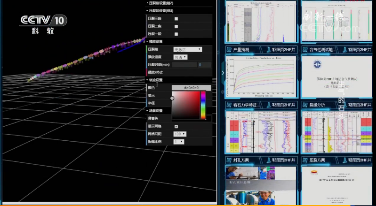Click the rainbow hue strip in color picker

[x=203, y=105]
